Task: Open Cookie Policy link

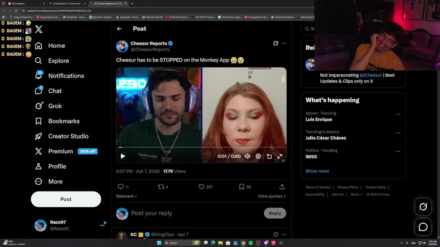Action: click(x=375, y=187)
